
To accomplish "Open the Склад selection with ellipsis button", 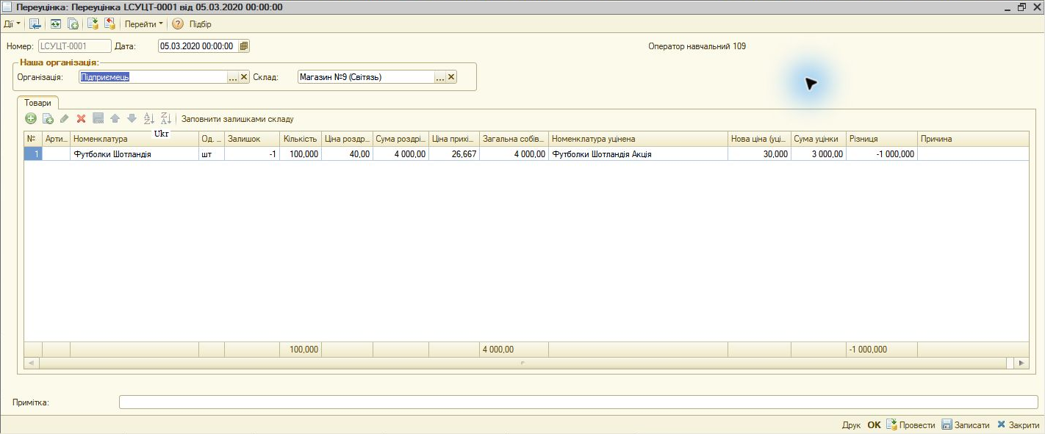I will point(440,77).
